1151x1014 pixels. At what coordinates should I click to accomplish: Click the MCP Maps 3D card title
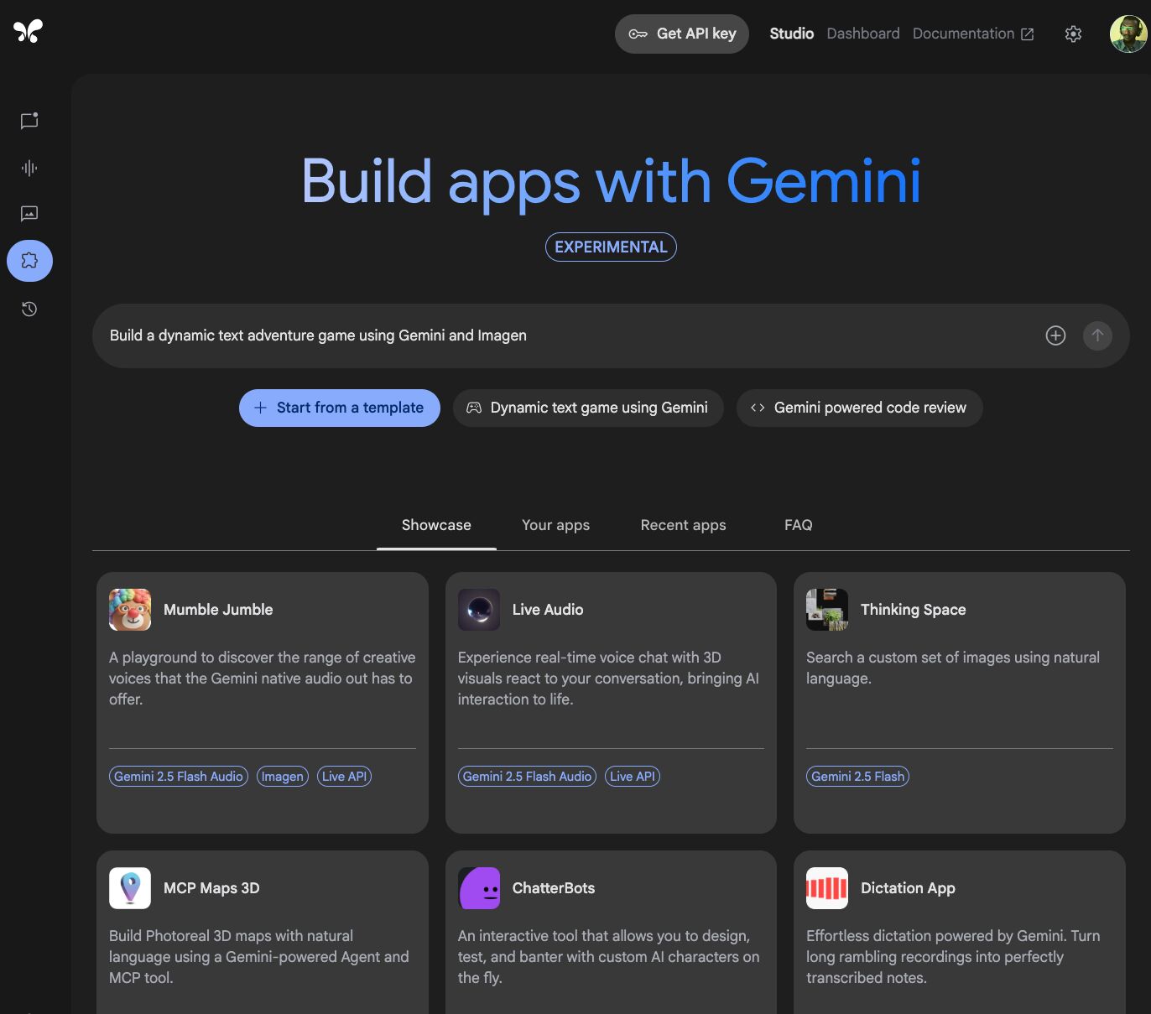pyautogui.click(x=211, y=888)
